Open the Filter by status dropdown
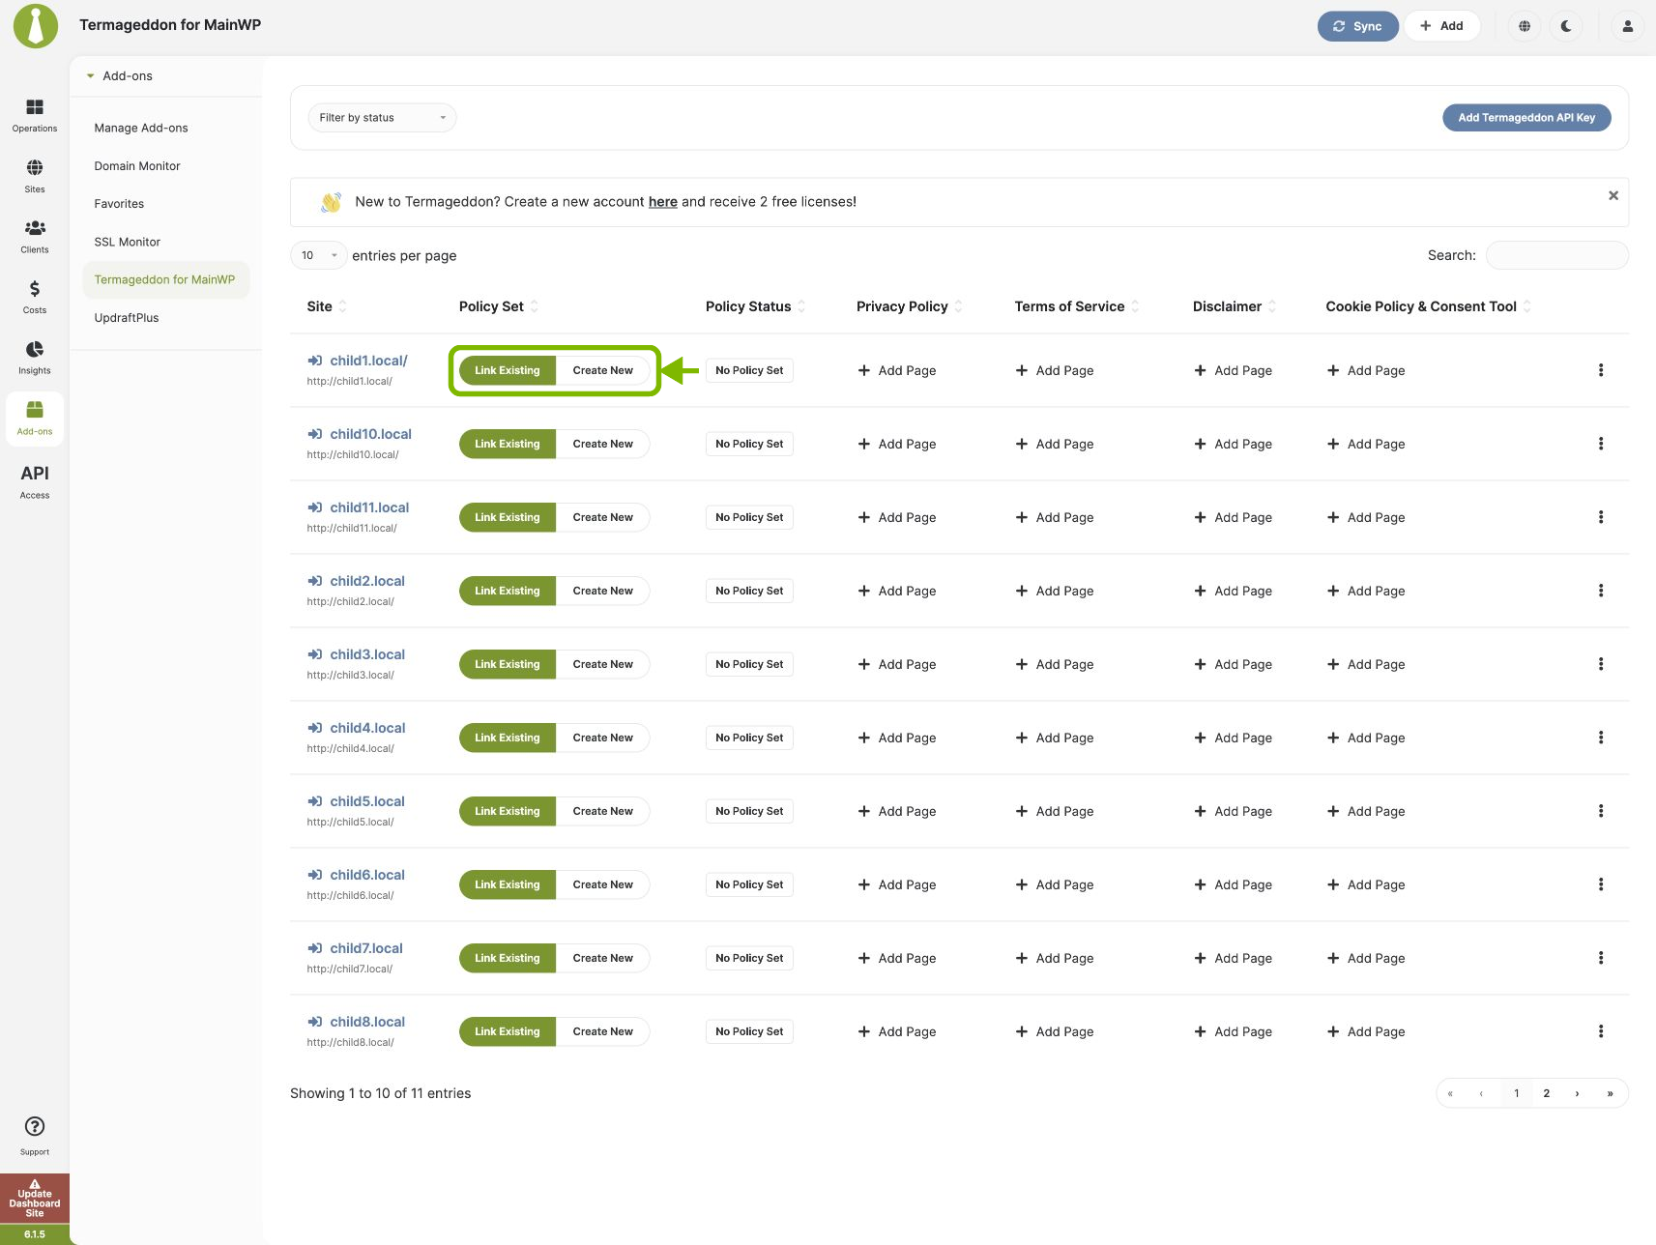The height and width of the screenshot is (1245, 1656). pyautogui.click(x=382, y=118)
